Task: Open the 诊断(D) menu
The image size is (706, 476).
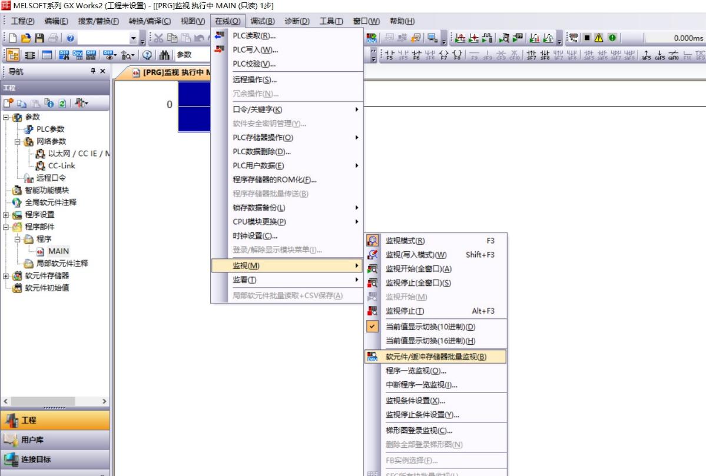Action: tap(297, 21)
